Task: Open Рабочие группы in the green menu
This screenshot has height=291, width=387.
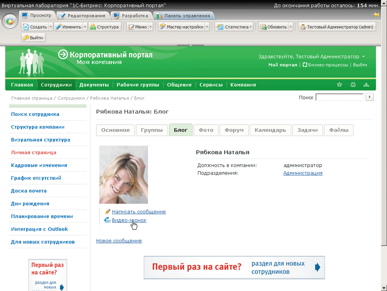Action: 138,85
